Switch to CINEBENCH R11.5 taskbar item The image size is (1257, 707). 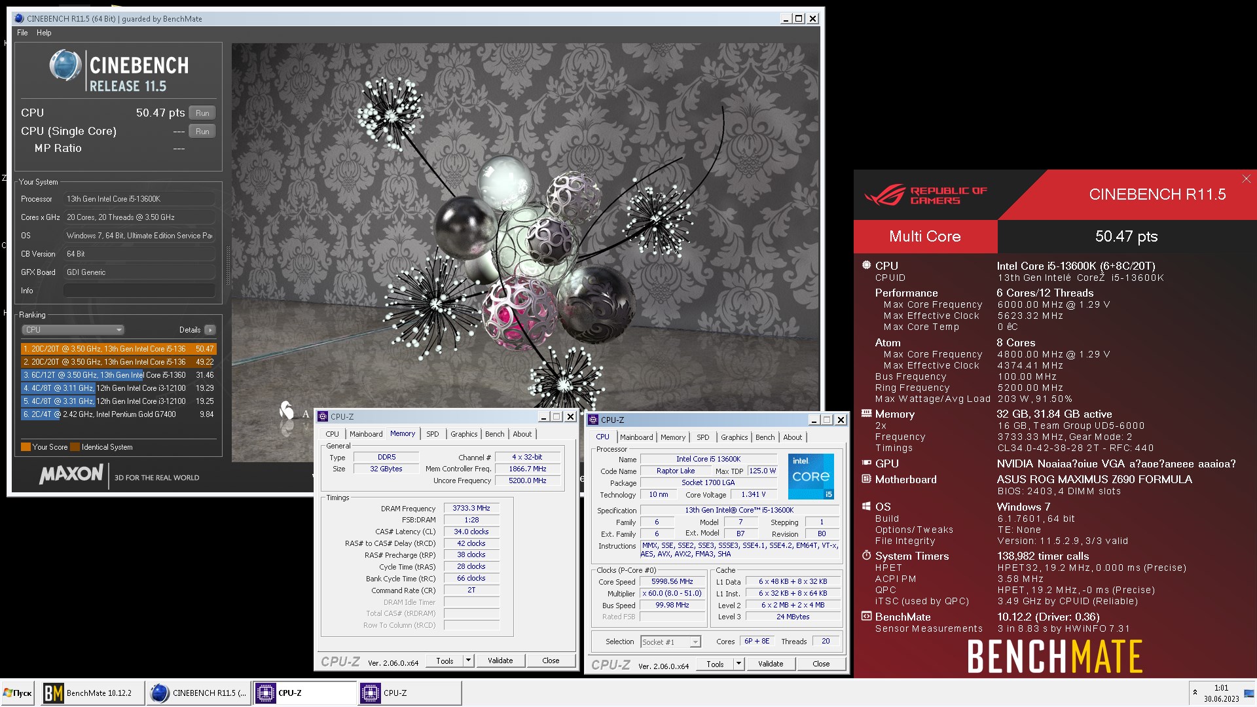[x=199, y=693]
